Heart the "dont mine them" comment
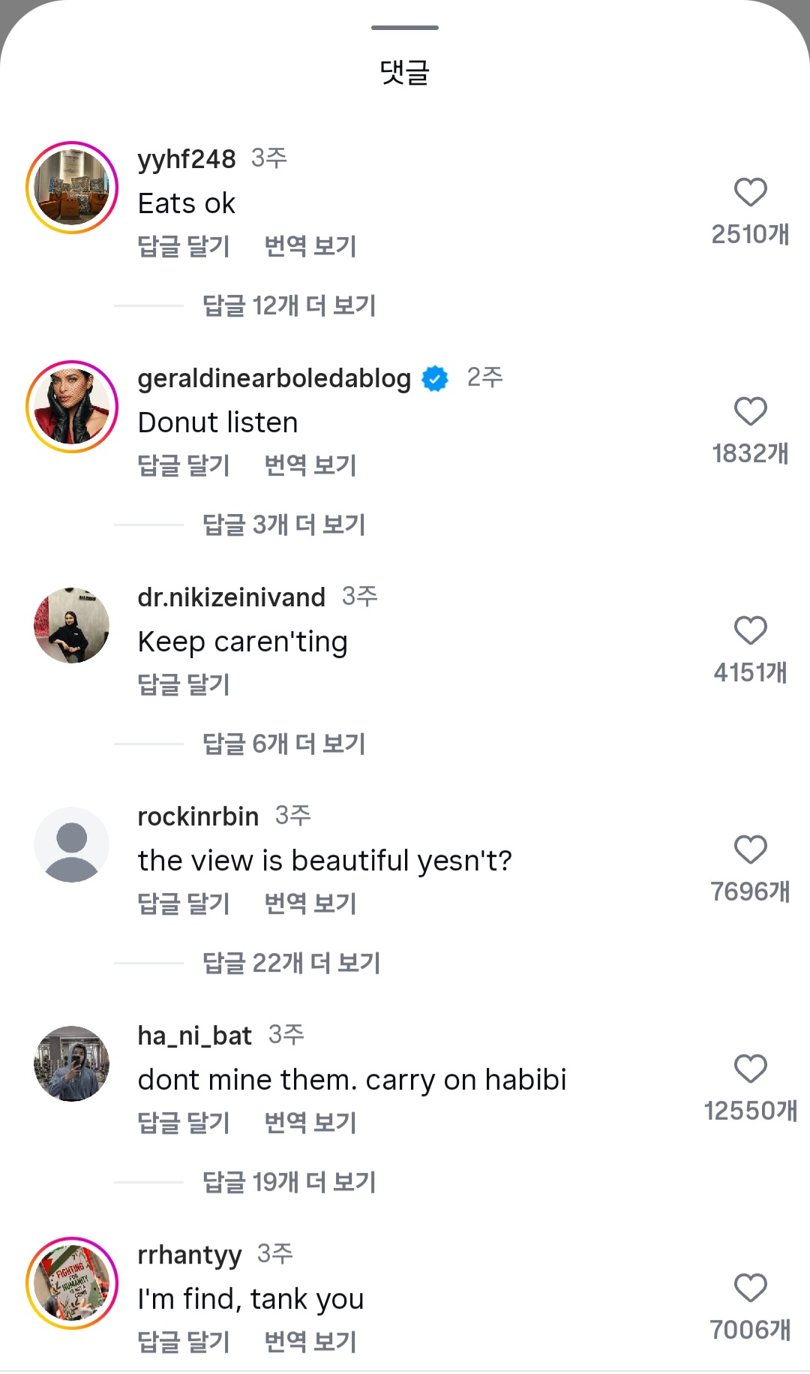Screen dimensions: 810x1374 [750, 1069]
